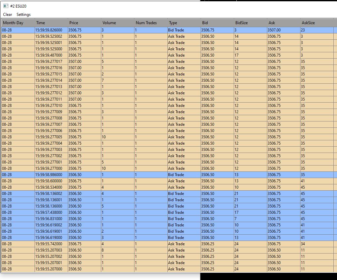Viewport: 337px width, 280px height.
Task: Click AskSize 23 in the top row
Action: 317,30
